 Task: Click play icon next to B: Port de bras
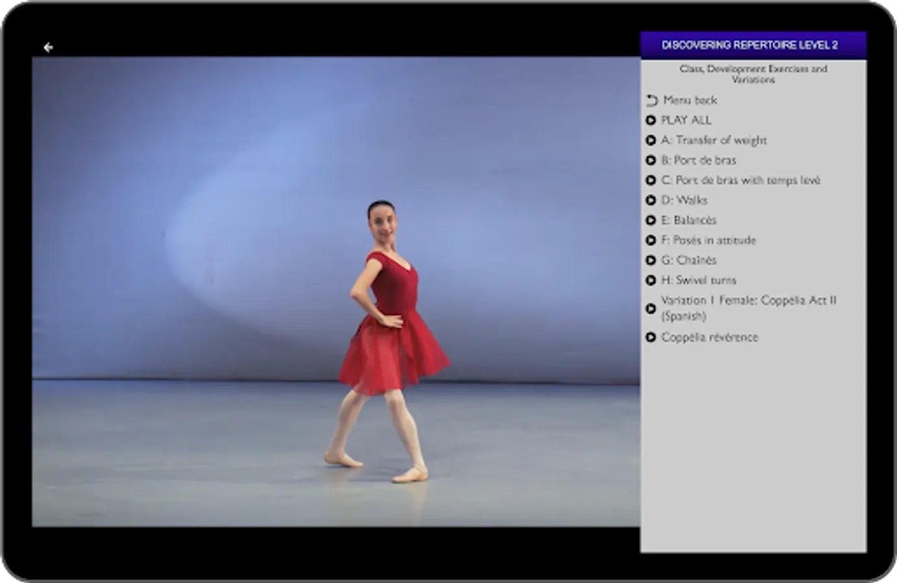[x=651, y=161]
